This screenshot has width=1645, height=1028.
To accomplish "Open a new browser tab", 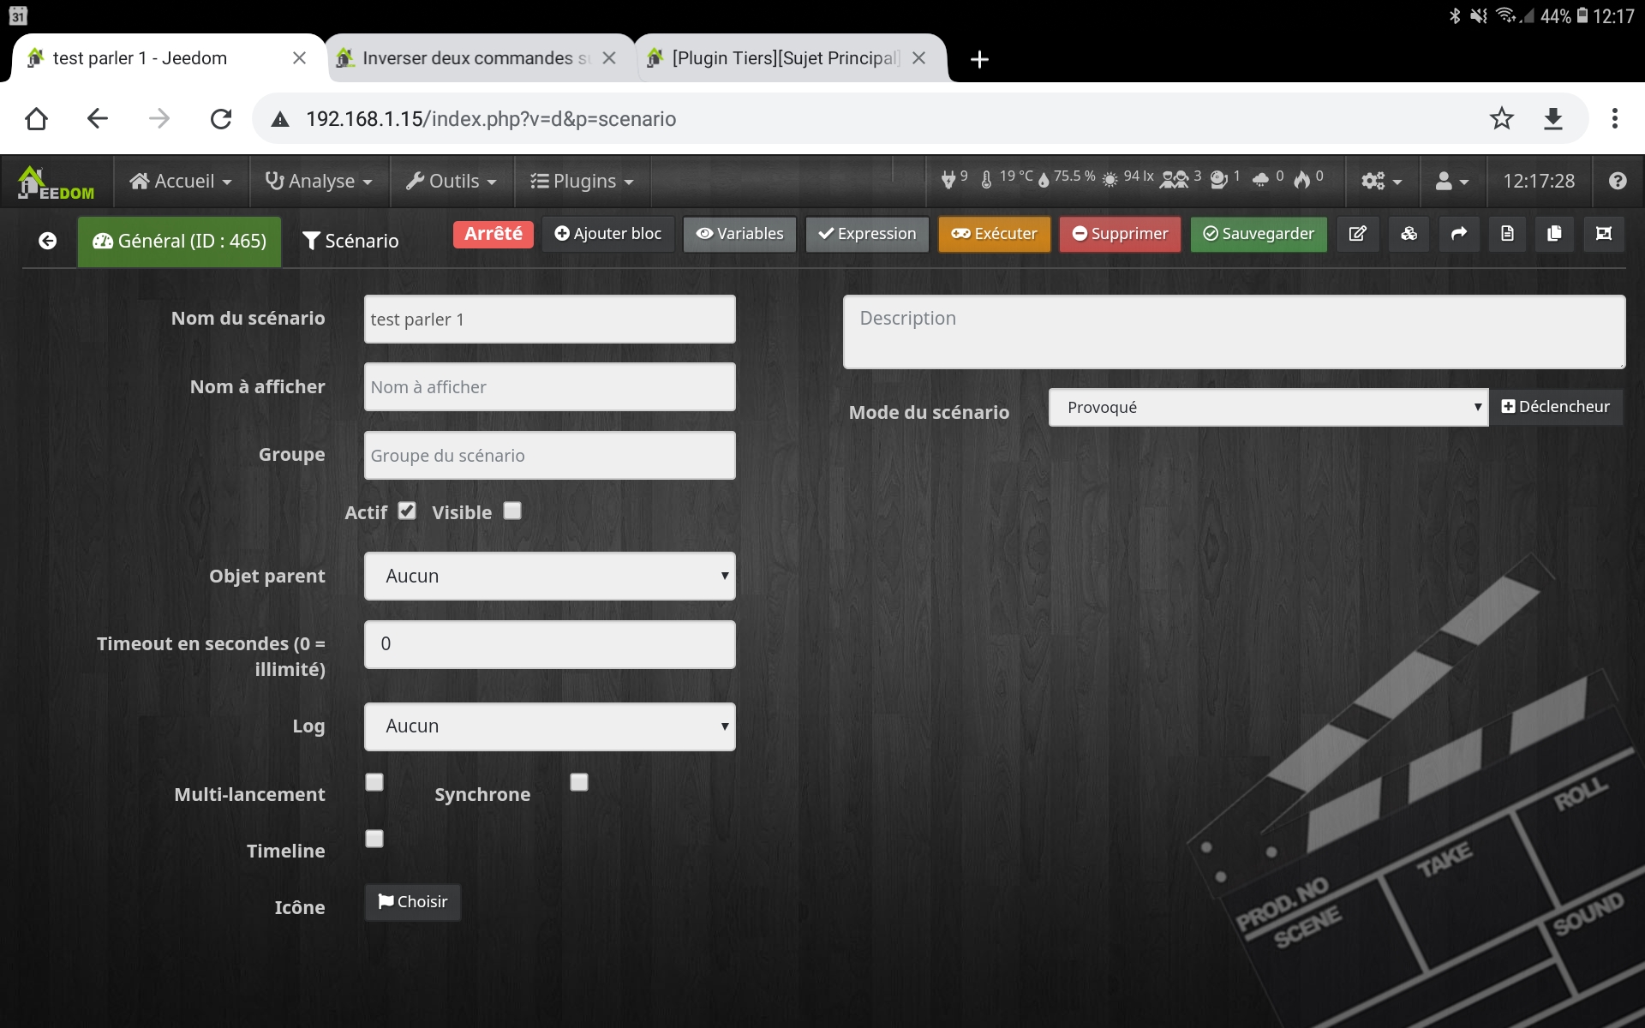I will [979, 59].
